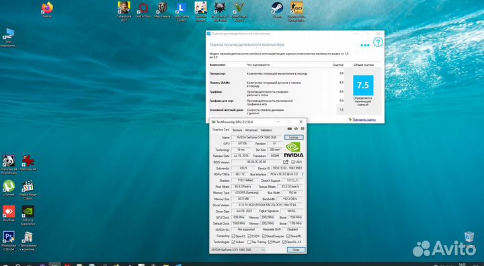Click the taskbar clock
484x266 pixels.
[x=462, y=264]
